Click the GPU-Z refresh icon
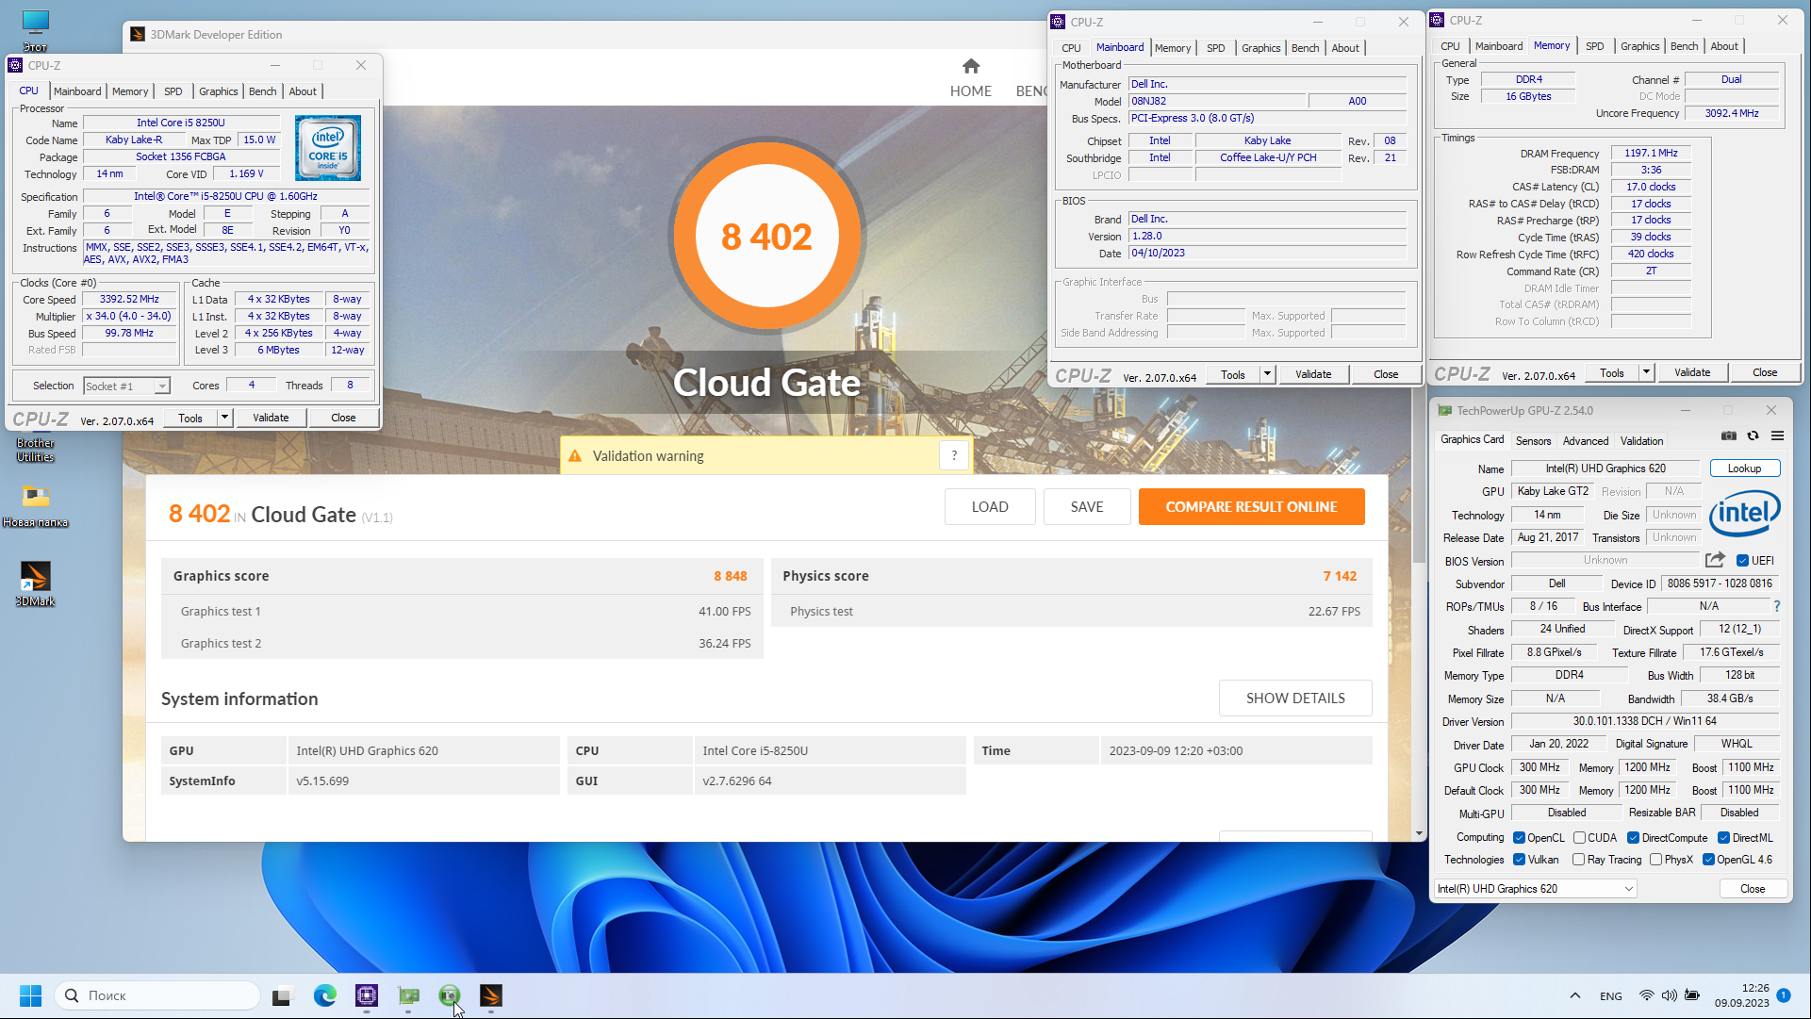Image resolution: width=1811 pixels, height=1019 pixels. coord(1753,436)
